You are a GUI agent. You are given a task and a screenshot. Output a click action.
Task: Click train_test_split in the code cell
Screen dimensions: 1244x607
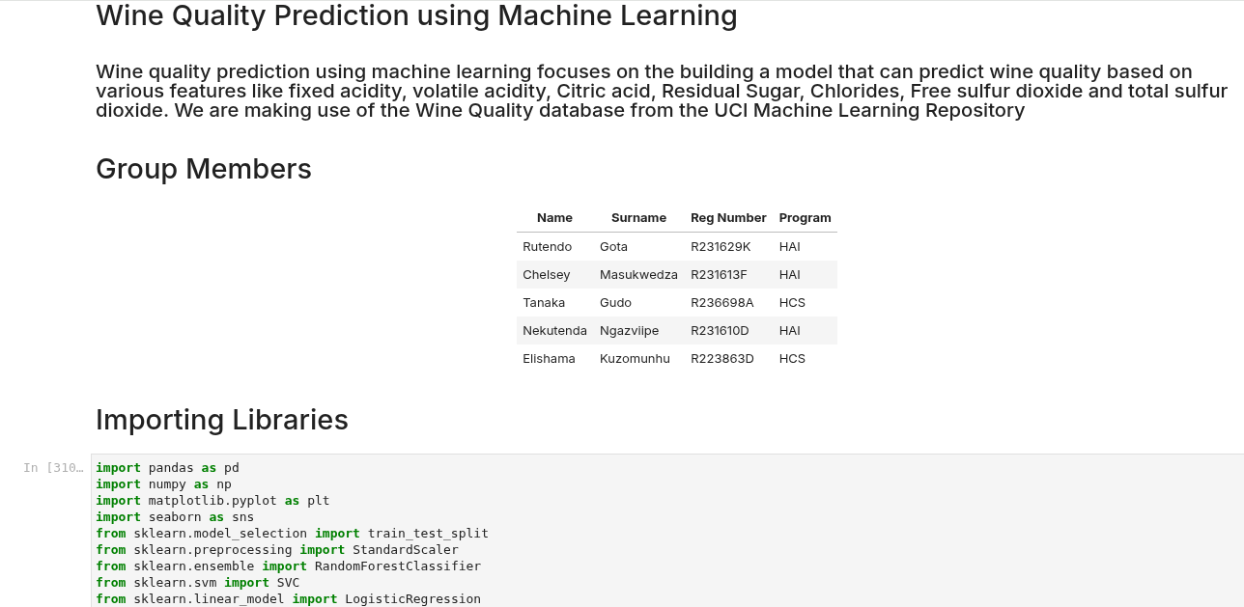tap(428, 534)
